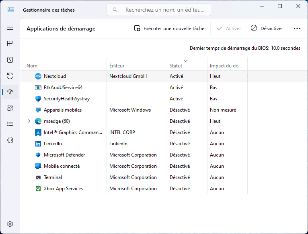Click Haut impact in Nextcloud row
Screen dimensions: 308x234
(x=215, y=76)
